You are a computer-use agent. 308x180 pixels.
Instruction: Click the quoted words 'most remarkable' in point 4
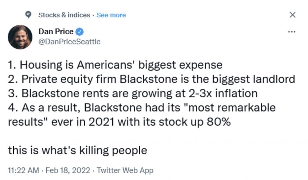(x=232, y=107)
